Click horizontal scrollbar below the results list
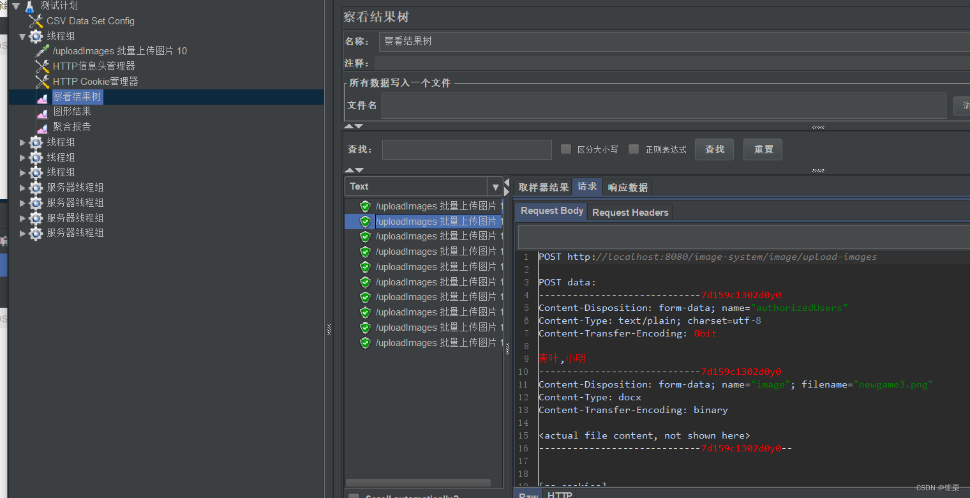Image resolution: width=970 pixels, height=498 pixels. click(x=419, y=483)
